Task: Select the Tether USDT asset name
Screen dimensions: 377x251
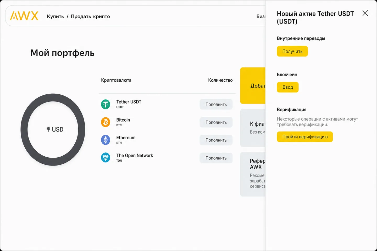Action: (x=129, y=102)
